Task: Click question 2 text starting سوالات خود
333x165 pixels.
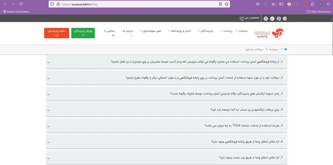Action: (x=204, y=78)
